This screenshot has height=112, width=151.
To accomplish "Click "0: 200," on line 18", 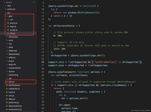I will (x=58, y=36).
